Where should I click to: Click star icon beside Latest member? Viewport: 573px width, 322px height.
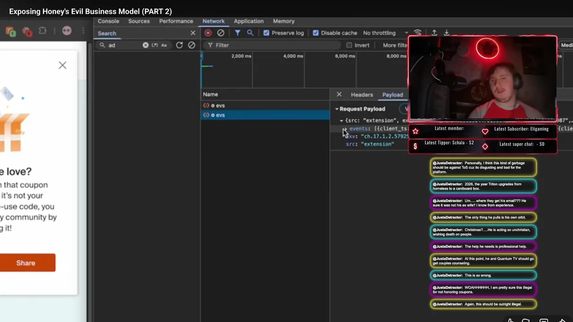pyautogui.click(x=415, y=131)
